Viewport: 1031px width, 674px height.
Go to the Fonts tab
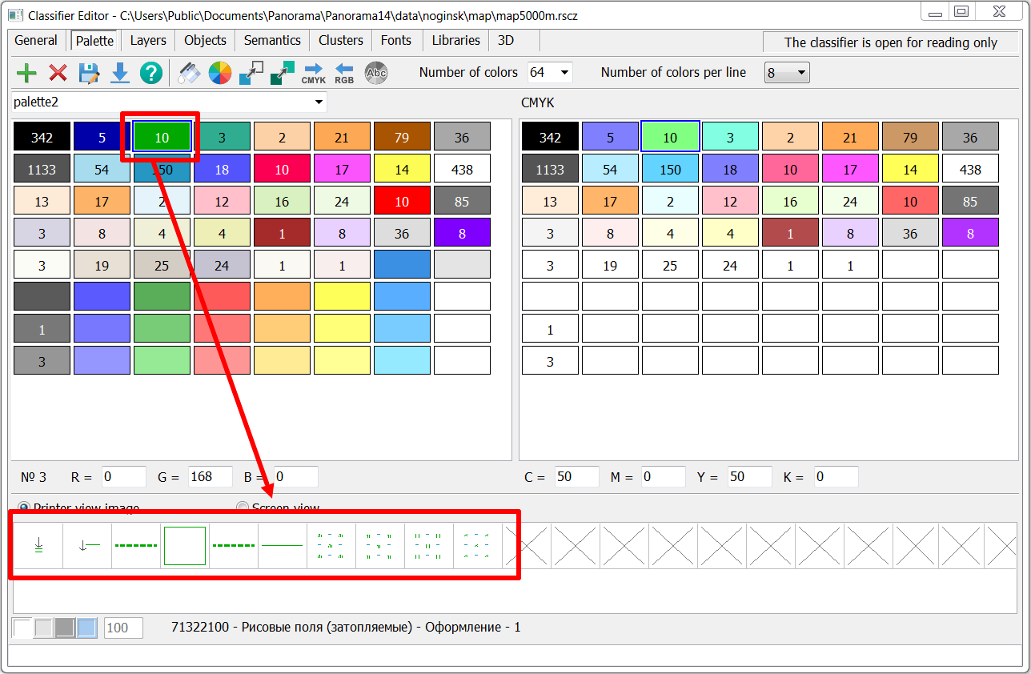(396, 40)
